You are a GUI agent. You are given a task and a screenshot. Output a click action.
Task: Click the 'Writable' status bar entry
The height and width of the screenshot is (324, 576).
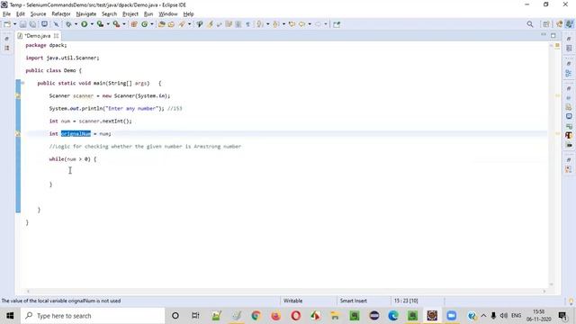point(292,301)
